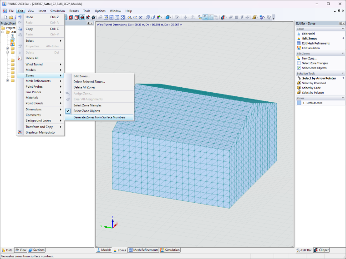This screenshot has width=346, height=259.
Task: Expand the Mesh Refinements submenu
Action: click(x=41, y=81)
